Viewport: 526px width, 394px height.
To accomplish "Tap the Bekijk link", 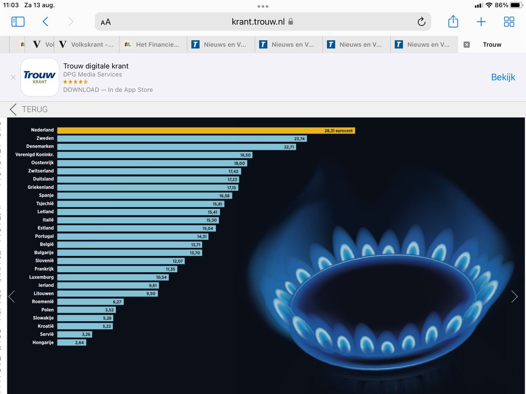I will coord(503,77).
